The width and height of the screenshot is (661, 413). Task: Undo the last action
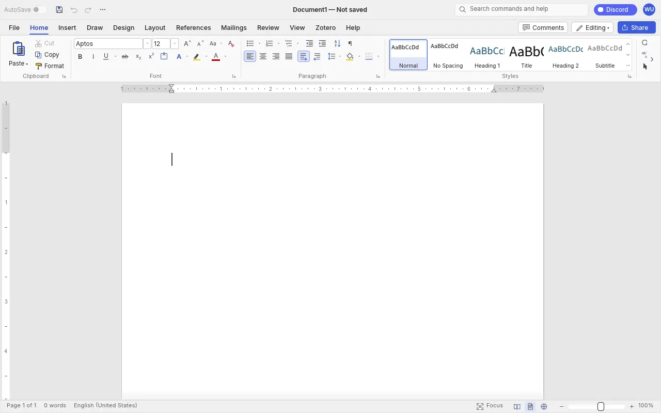(74, 10)
